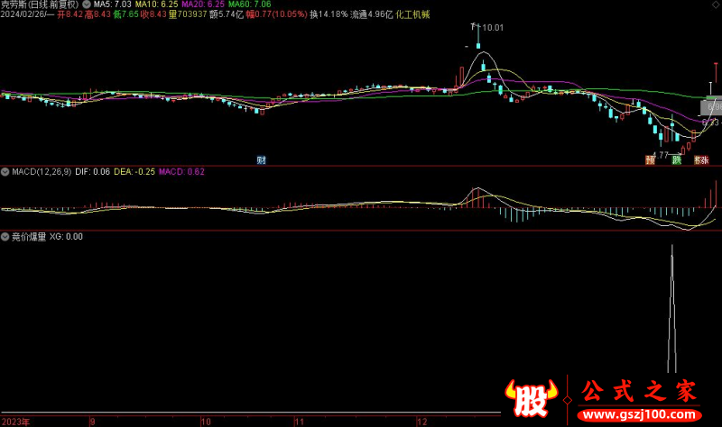Screen dimensions: 722x427
Task: Click the MACD(12,26,9) indicator name
Action: (x=41, y=171)
